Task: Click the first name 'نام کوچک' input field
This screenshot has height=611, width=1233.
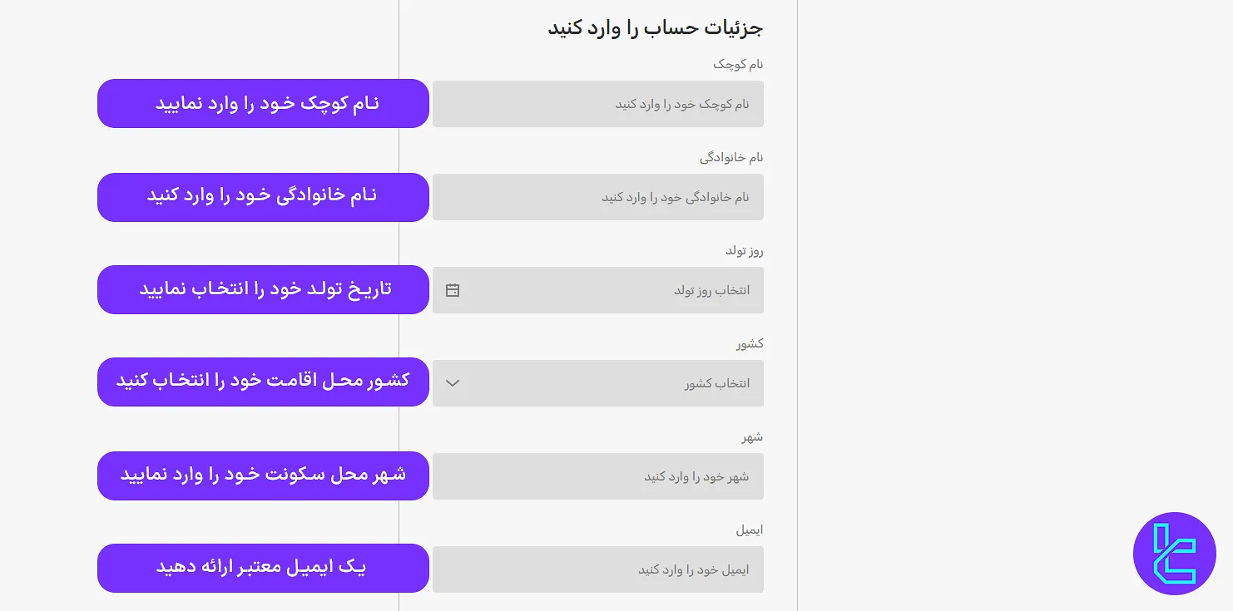Action: pyautogui.click(x=597, y=104)
